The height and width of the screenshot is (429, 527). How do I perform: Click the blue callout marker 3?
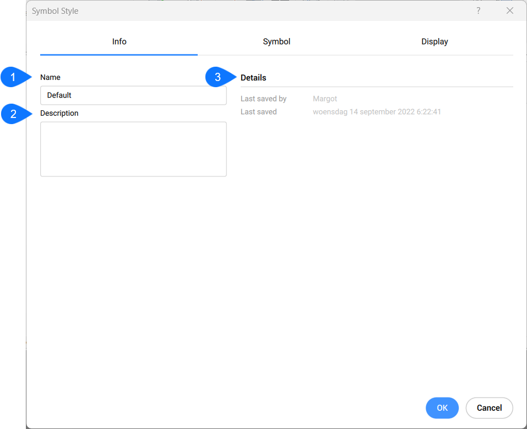pyautogui.click(x=218, y=78)
